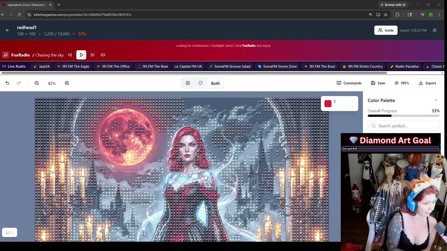Open the Chrome profile avatar
Screen dimensions: 447x251
click(x=431, y=15)
